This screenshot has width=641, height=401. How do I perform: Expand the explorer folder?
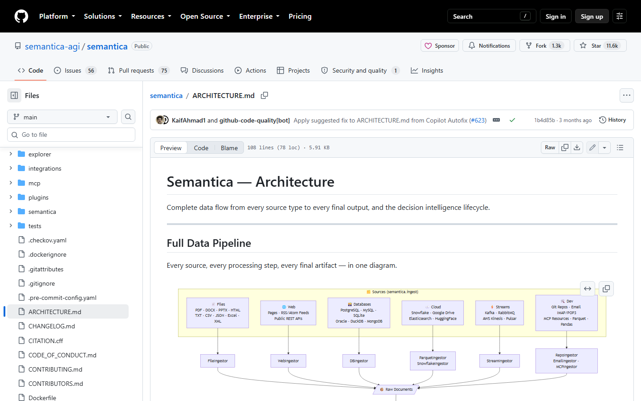[x=11, y=154]
